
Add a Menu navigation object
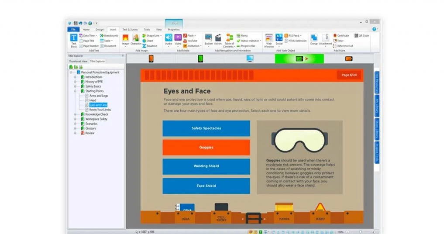242,36
